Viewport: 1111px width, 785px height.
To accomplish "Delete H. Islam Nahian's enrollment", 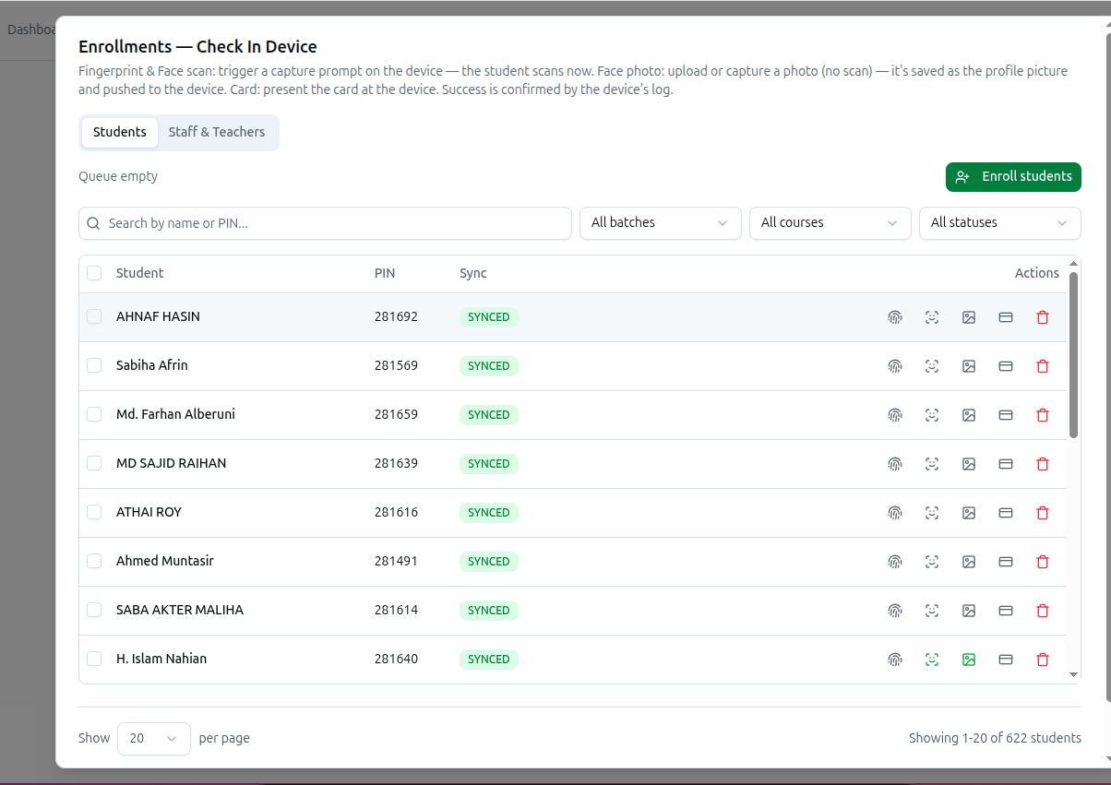I will tap(1043, 660).
